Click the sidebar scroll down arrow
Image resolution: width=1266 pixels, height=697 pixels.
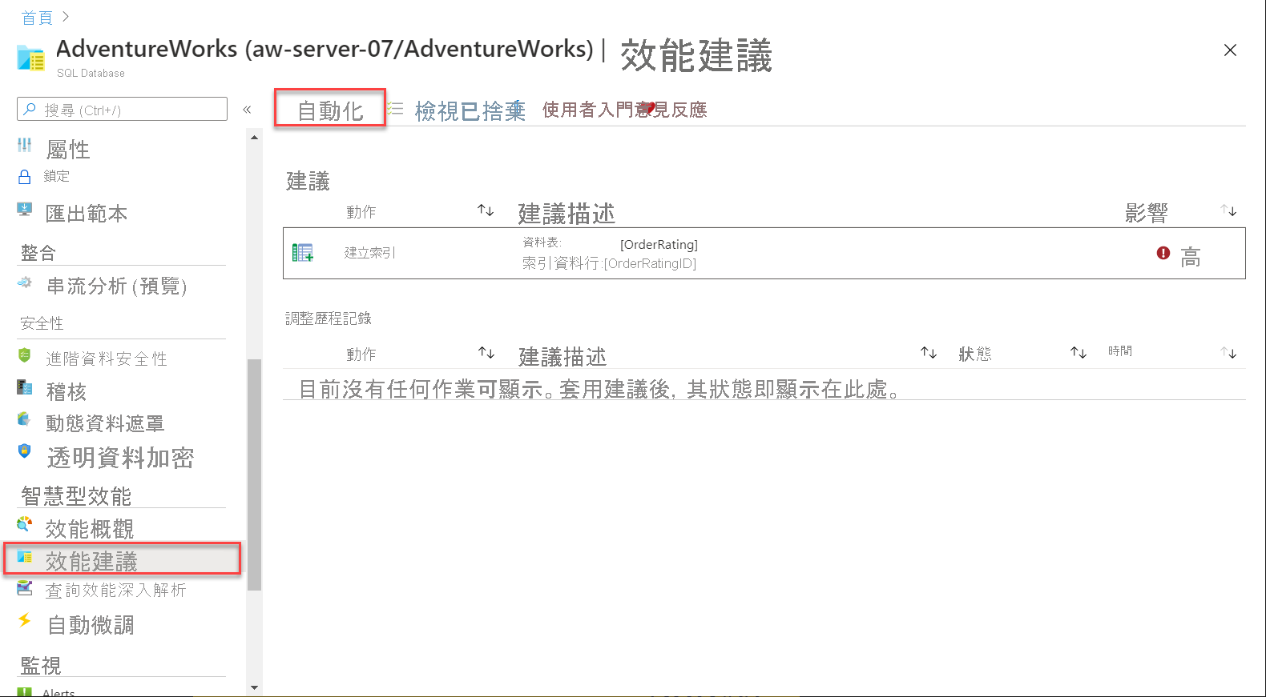(x=255, y=687)
